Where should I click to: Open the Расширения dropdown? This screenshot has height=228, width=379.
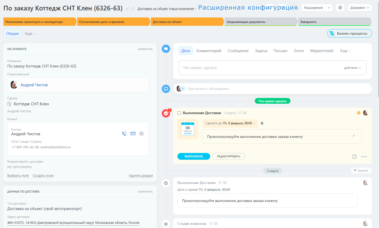[x=316, y=8]
